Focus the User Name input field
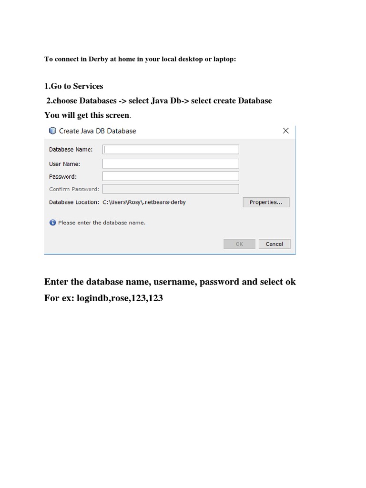The image size is (366, 488). click(x=171, y=164)
